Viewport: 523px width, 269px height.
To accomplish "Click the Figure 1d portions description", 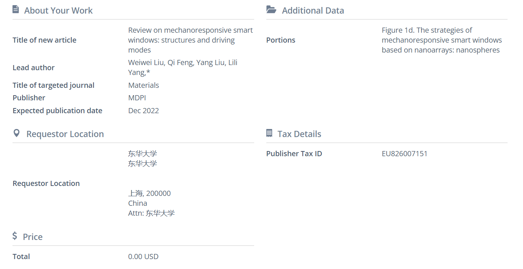I will (441, 40).
